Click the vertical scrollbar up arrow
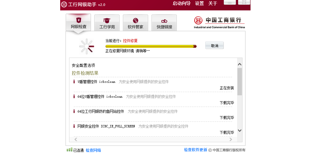Viewport: 311px width, 155px height. tap(240, 64)
